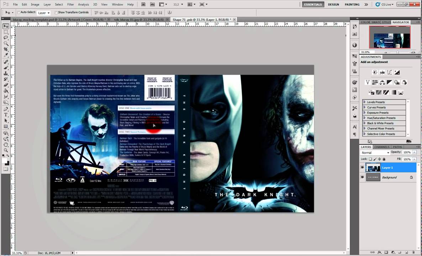Switch to Painting workspace
The width and height of the screenshot is (422, 256).
click(x=352, y=5)
